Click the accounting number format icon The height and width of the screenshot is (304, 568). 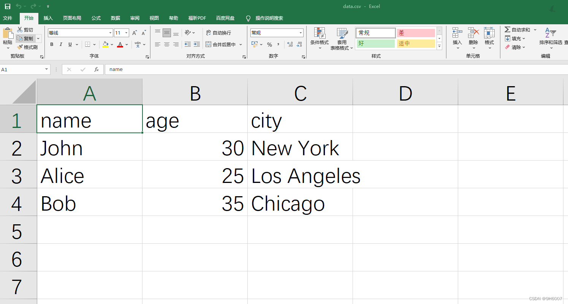tap(255, 44)
